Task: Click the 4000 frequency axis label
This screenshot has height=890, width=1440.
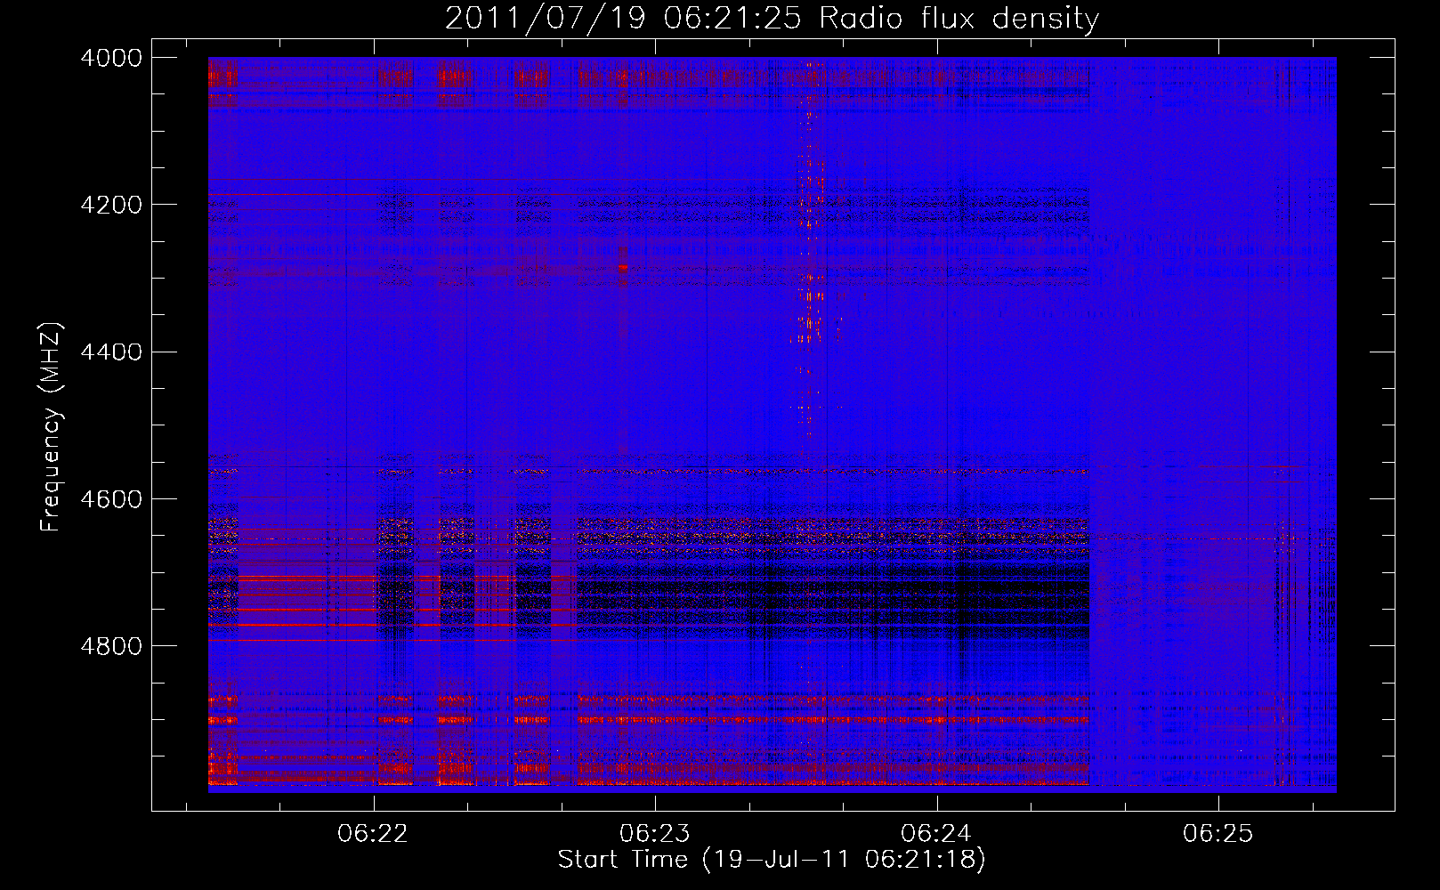Action: [x=111, y=58]
